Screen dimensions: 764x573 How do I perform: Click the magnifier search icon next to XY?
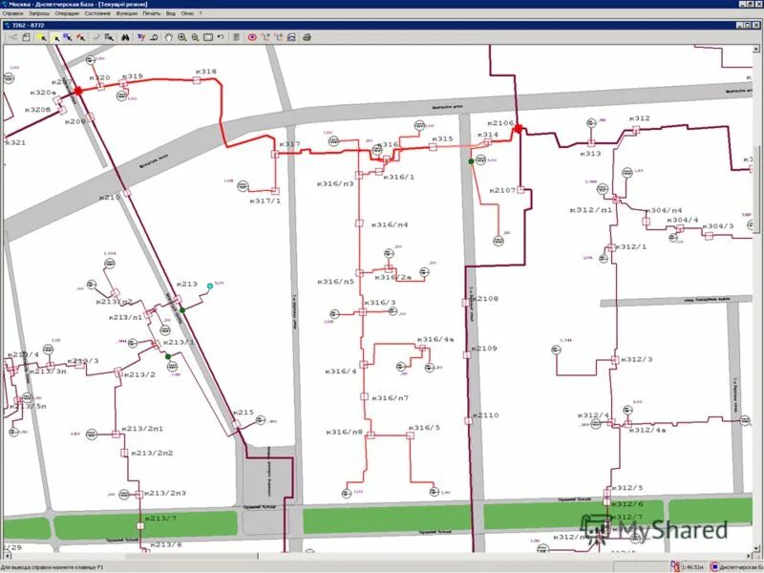(154, 37)
